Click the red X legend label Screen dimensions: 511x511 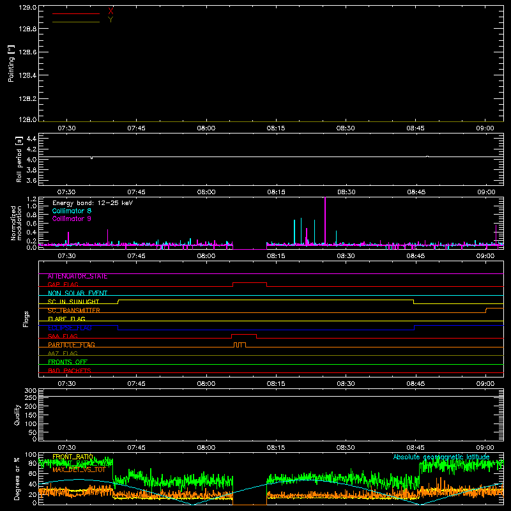(111, 11)
